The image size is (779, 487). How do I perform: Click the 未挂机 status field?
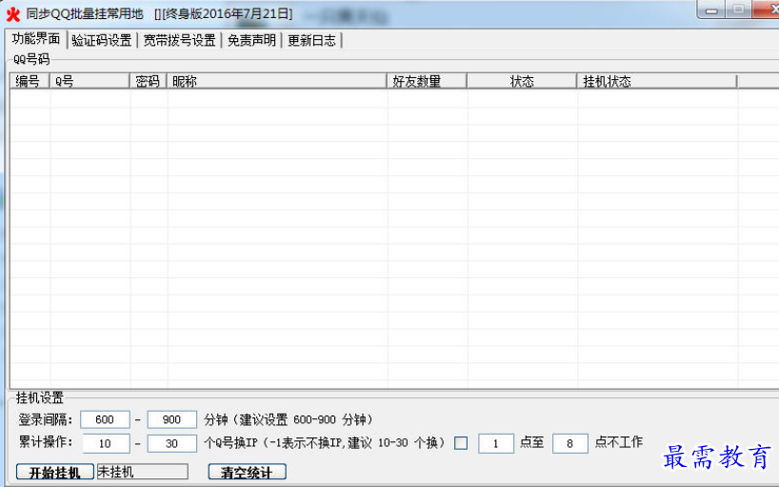(x=142, y=472)
